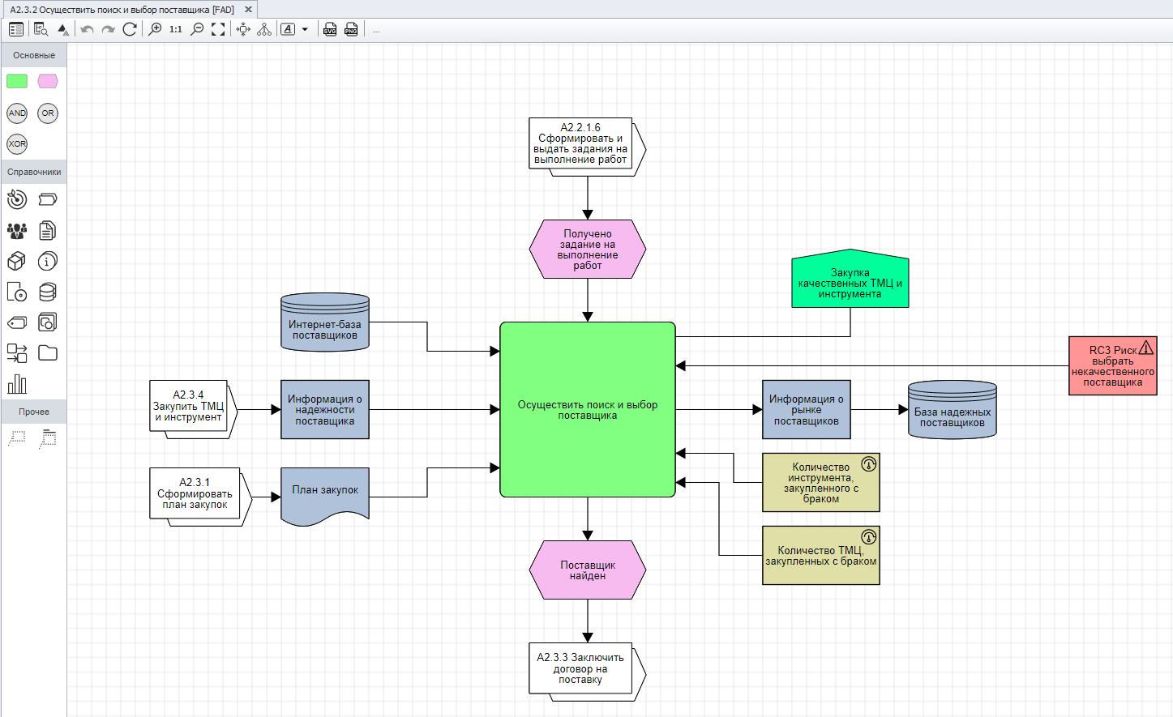The height and width of the screenshot is (717, 1173).
Task: Click the 'RC3 Риск' red risk element
Action: [1112, 366]
